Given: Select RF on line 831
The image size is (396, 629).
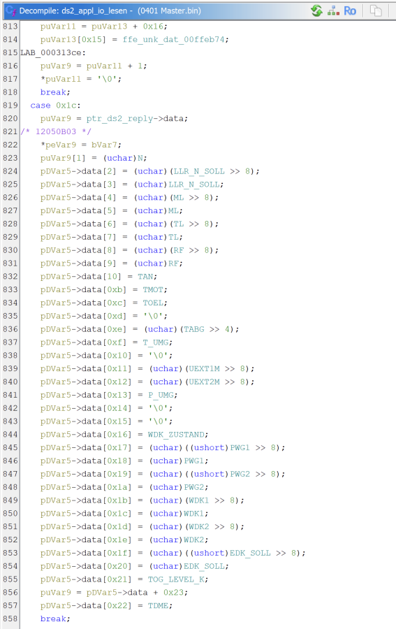Looking at the screenshot, I should pyautogui.click(x=173, y=263).
